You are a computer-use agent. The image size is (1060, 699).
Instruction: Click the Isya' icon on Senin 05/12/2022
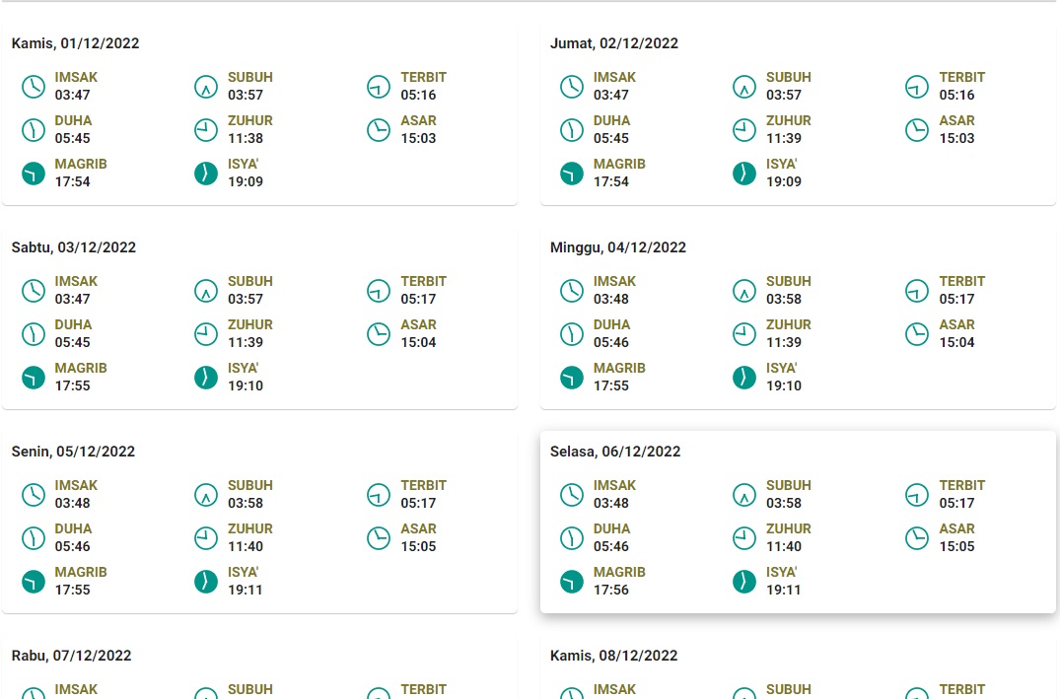point(206,581)
